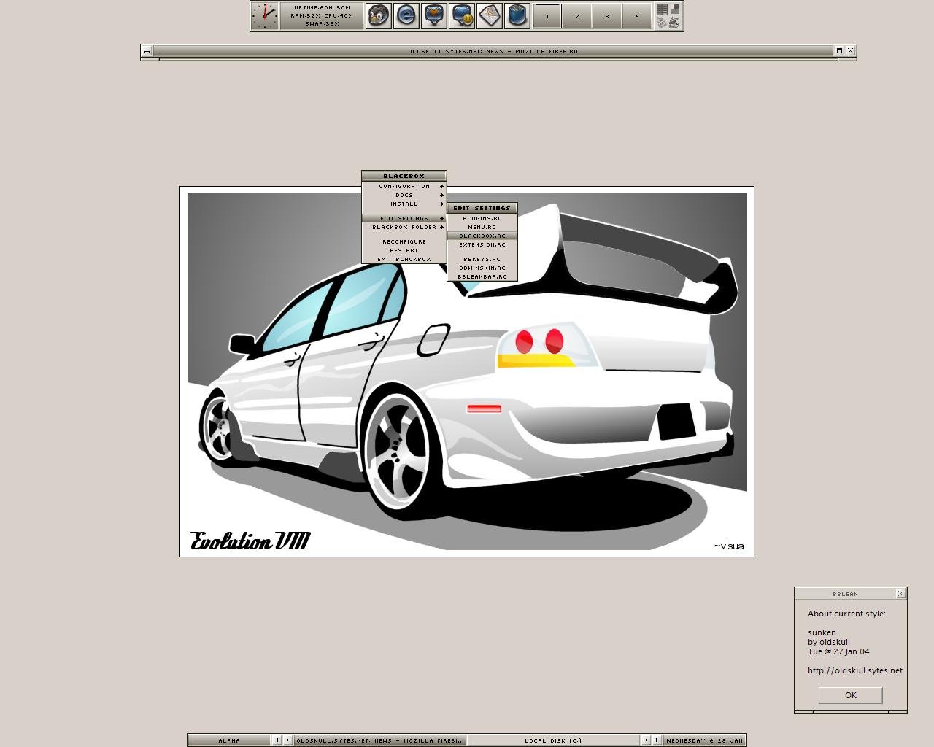Expand the Blackbox Folder submenu

point(404,227)
